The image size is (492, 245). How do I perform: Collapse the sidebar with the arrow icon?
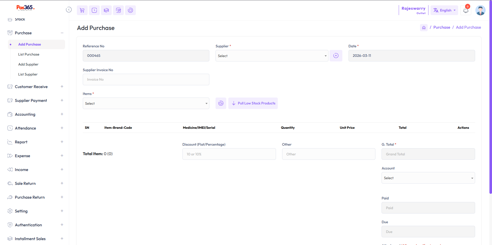tap(69, 10)
